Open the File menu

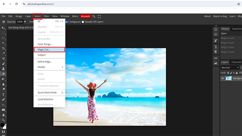click(3, 16)
